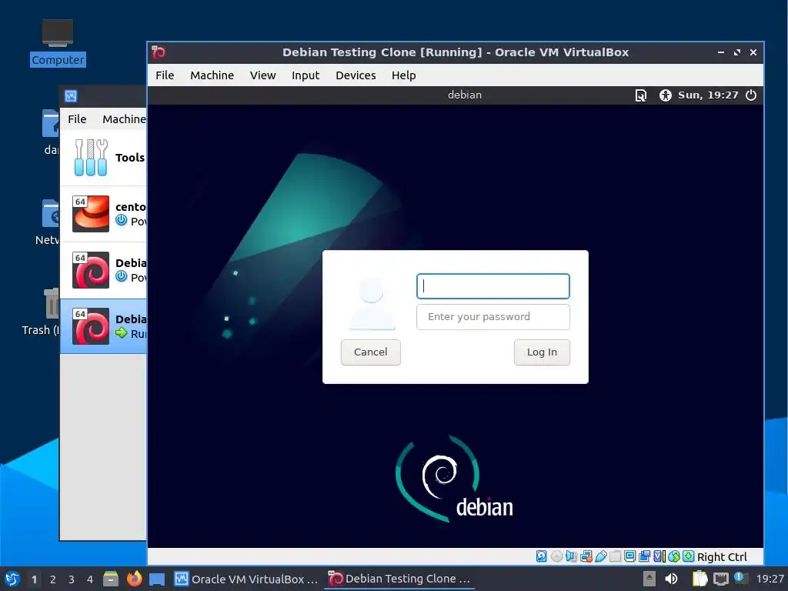Click the recording status icon
The height and width of the screenshot is (591, 788).
(x=644, y=556)
